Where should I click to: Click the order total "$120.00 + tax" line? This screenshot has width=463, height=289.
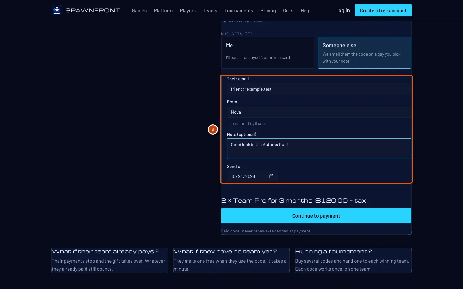point(294,201)
